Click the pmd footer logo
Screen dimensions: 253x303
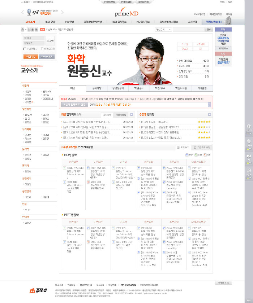click(38, 290)
